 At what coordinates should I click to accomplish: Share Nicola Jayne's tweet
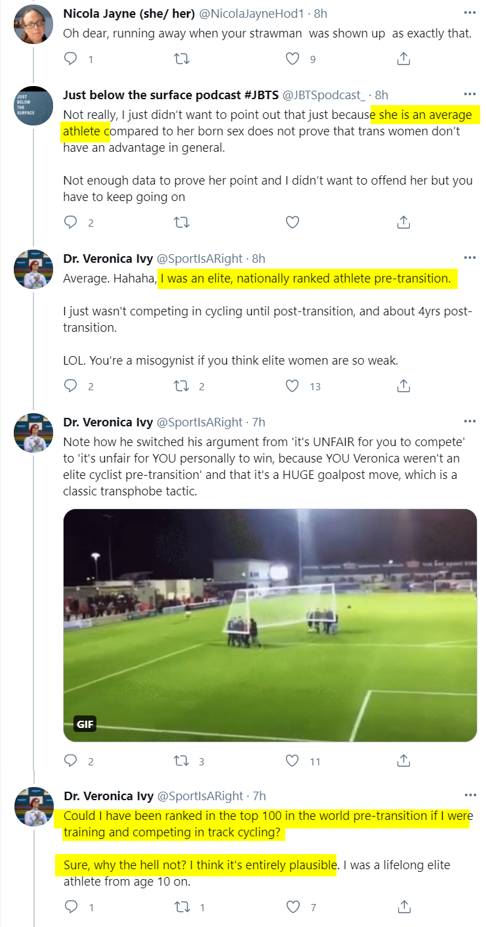click(404, 59)
